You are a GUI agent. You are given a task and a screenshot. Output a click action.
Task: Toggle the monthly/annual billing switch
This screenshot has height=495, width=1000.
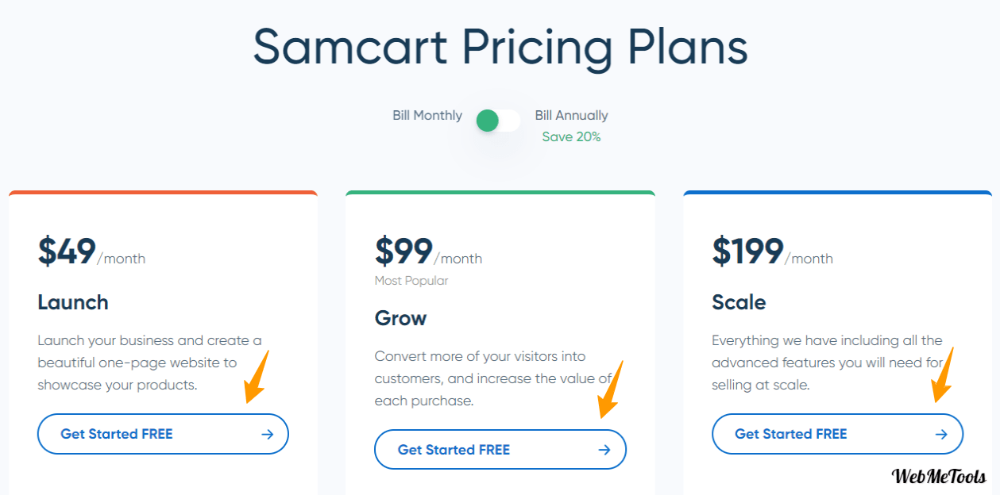[498, 121]
